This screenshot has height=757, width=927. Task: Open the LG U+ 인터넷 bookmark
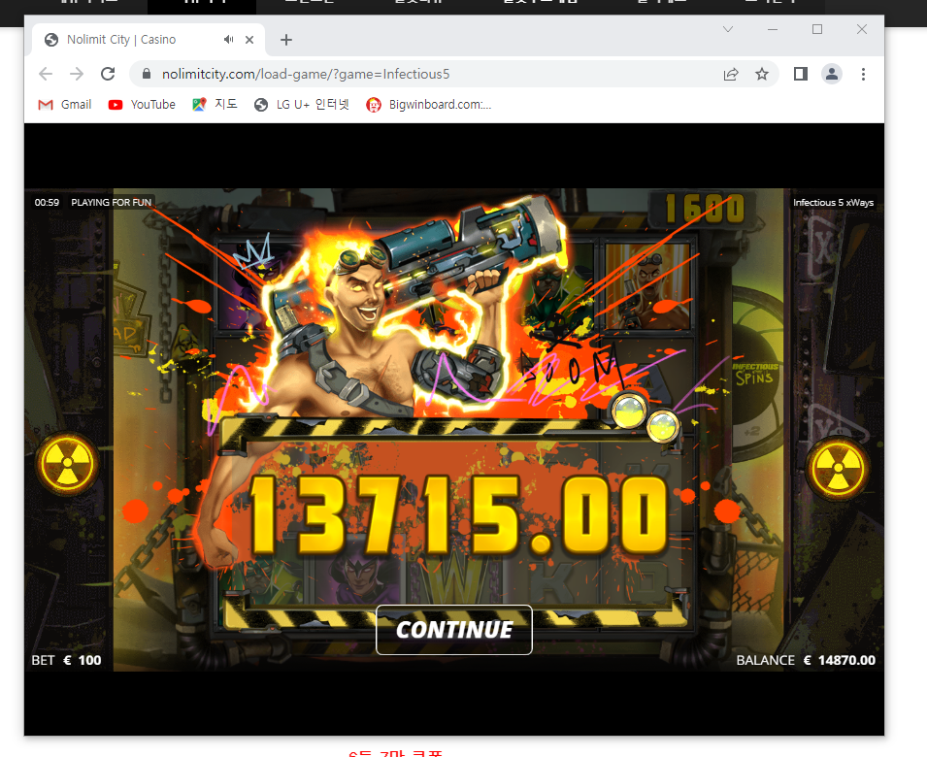click(302, 105)
